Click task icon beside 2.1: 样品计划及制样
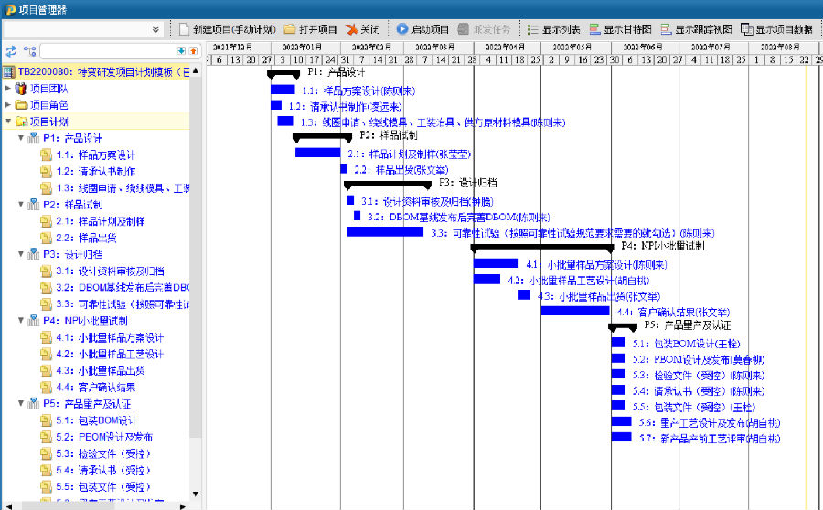 [47, 221]
